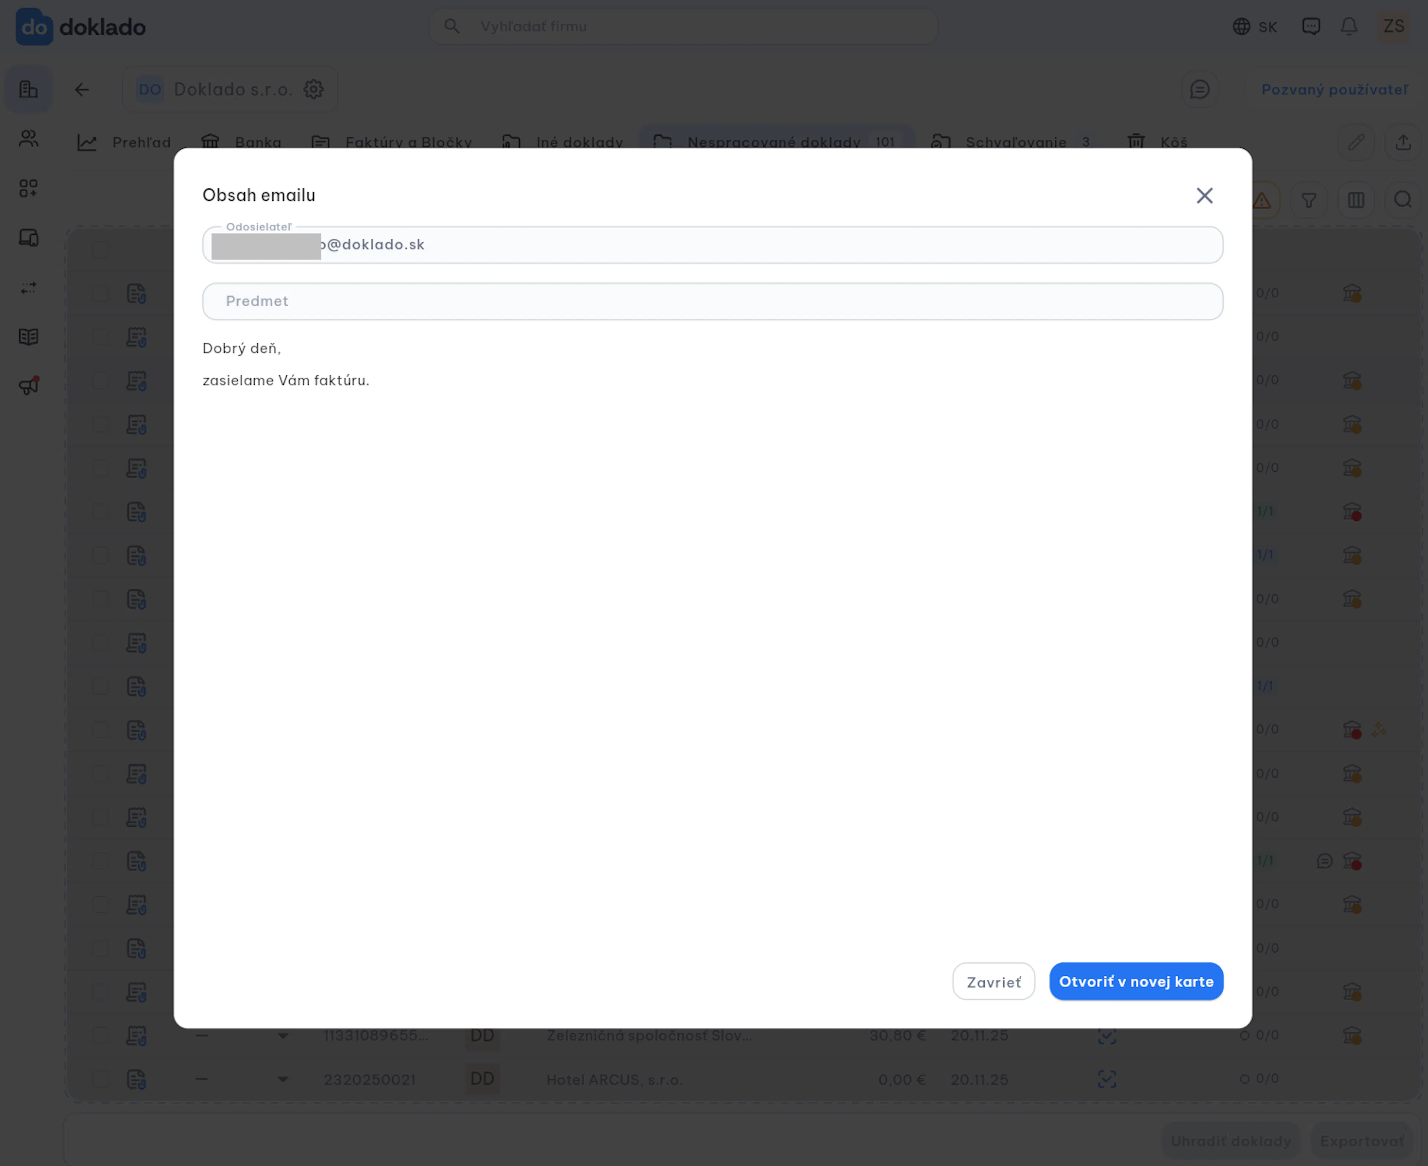
Task: Click the Exportovať button
Action: (x=1361, y=1141)
